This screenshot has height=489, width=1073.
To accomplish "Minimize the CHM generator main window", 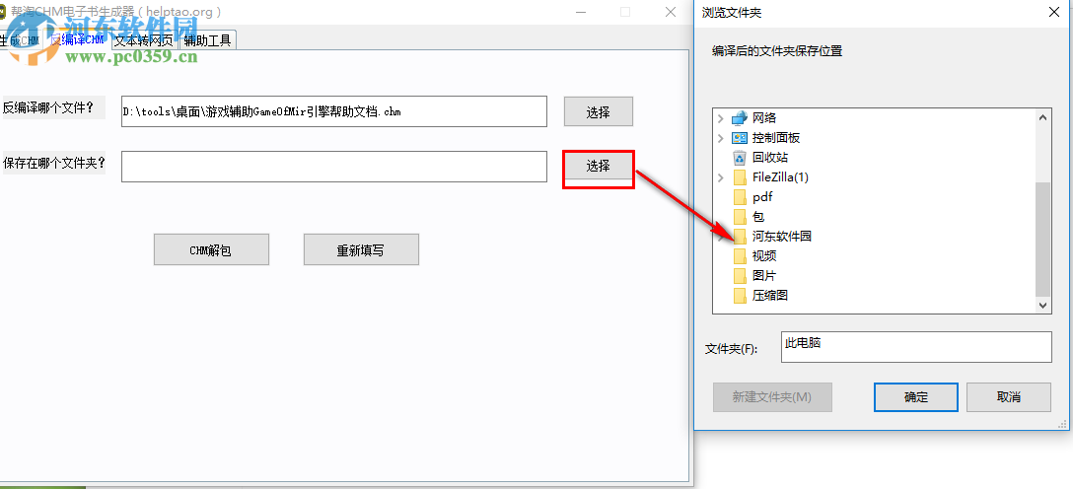I will 582,12.
